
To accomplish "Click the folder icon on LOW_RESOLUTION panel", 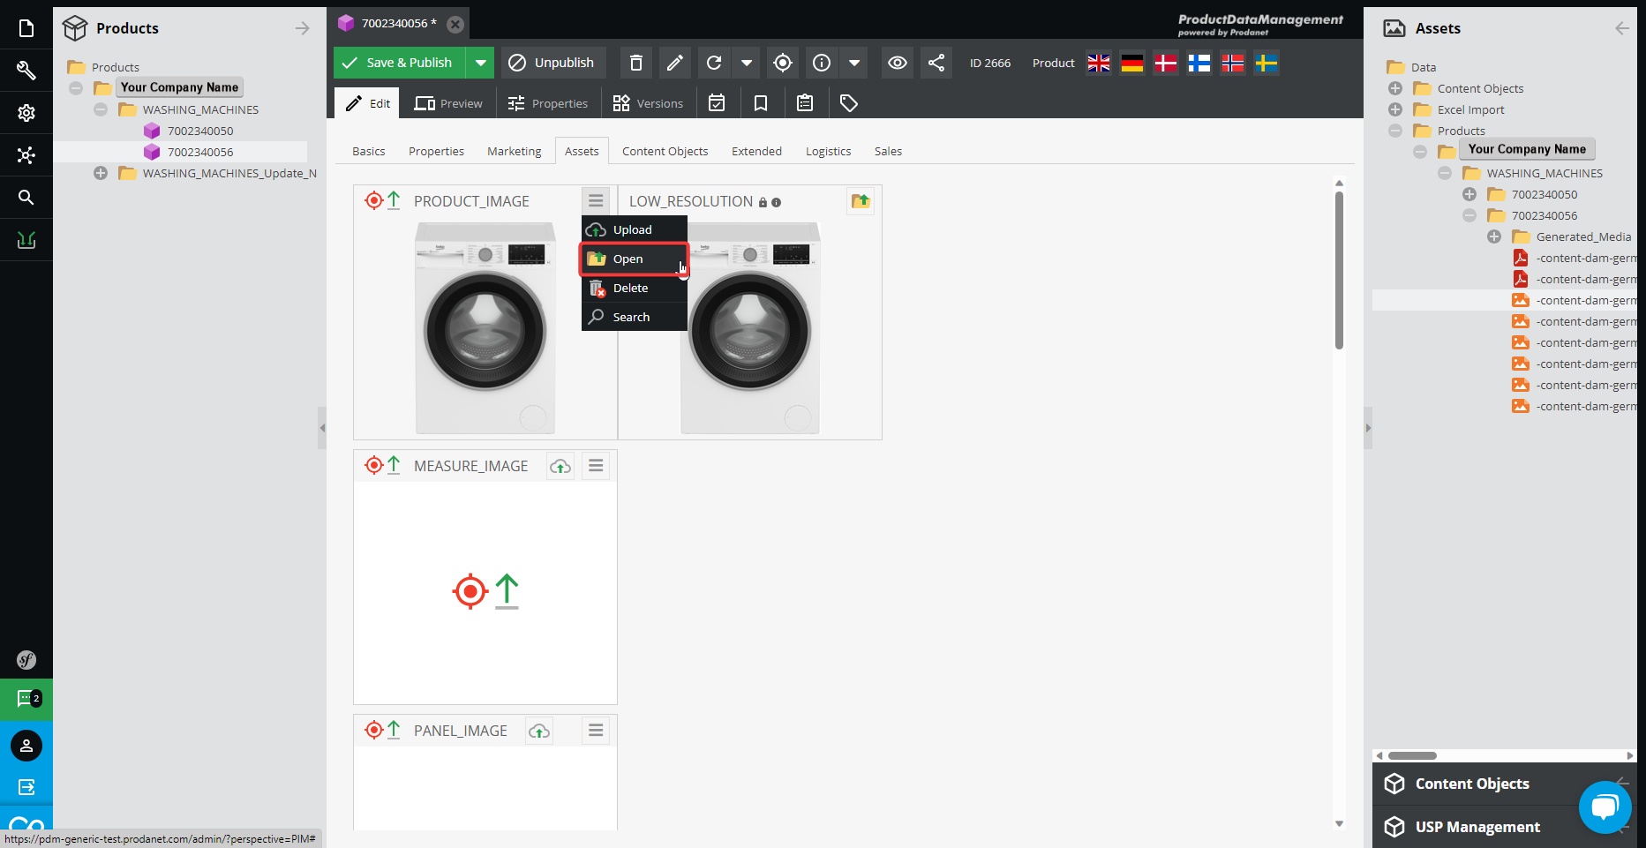I will tap(861, 201).
